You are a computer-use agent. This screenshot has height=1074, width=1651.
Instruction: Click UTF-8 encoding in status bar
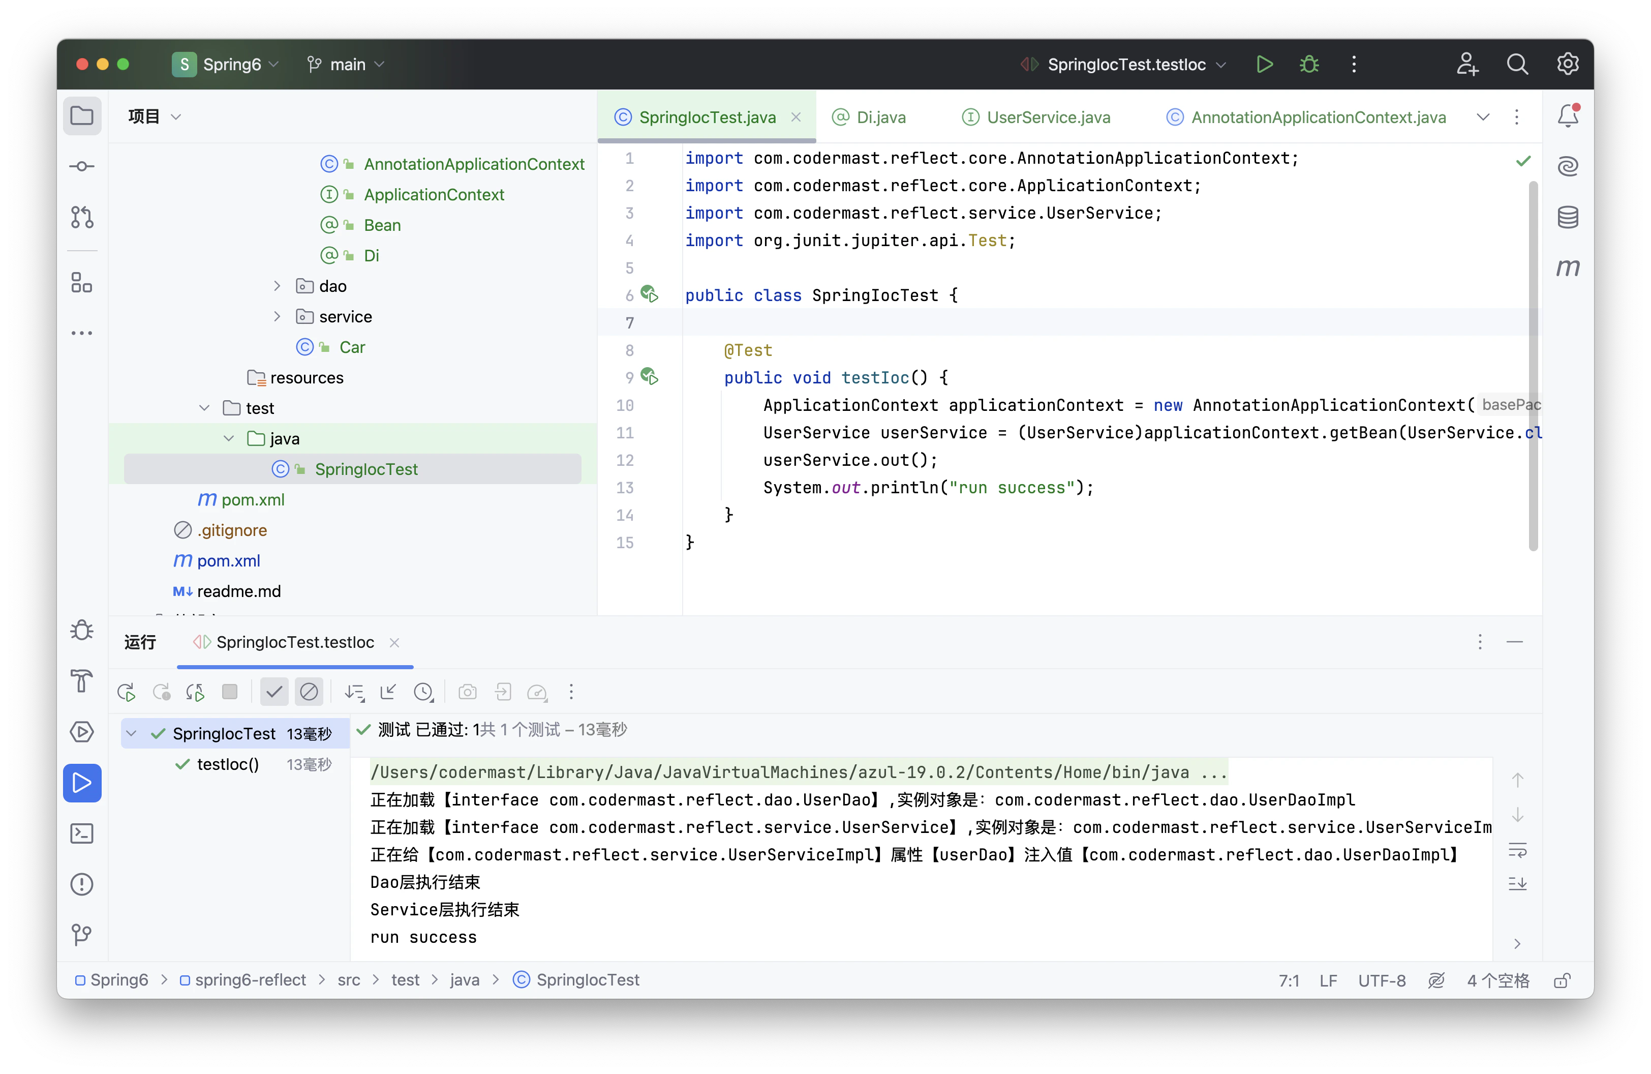tap(1381, 979)
